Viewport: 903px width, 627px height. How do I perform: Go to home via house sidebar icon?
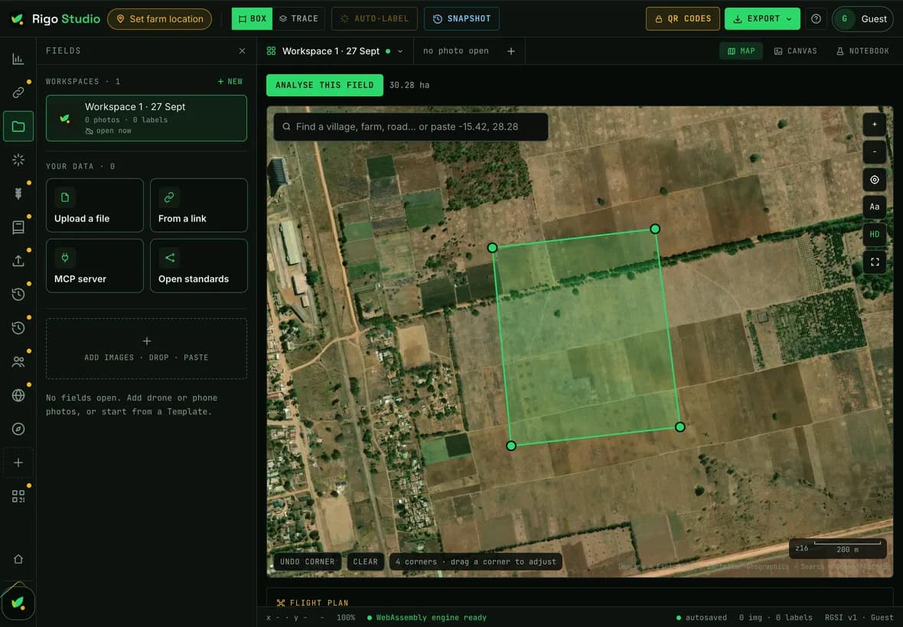[x=18, y=559]
